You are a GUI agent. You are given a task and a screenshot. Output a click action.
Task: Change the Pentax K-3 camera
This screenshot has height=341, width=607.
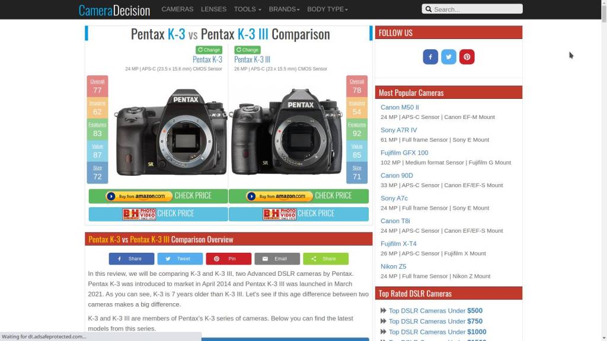(x=209, y=50)
